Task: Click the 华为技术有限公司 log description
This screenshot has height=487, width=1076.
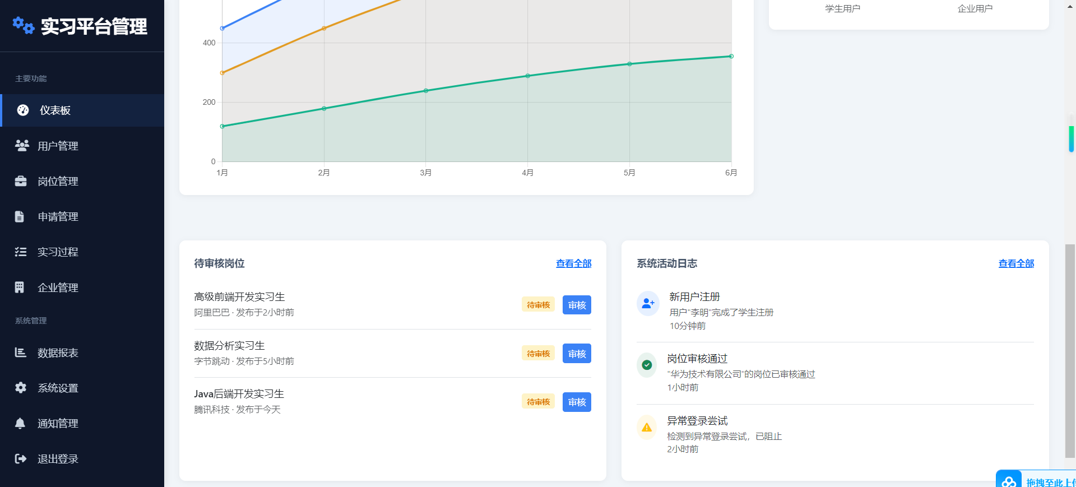Action: [x=741, y=374]
